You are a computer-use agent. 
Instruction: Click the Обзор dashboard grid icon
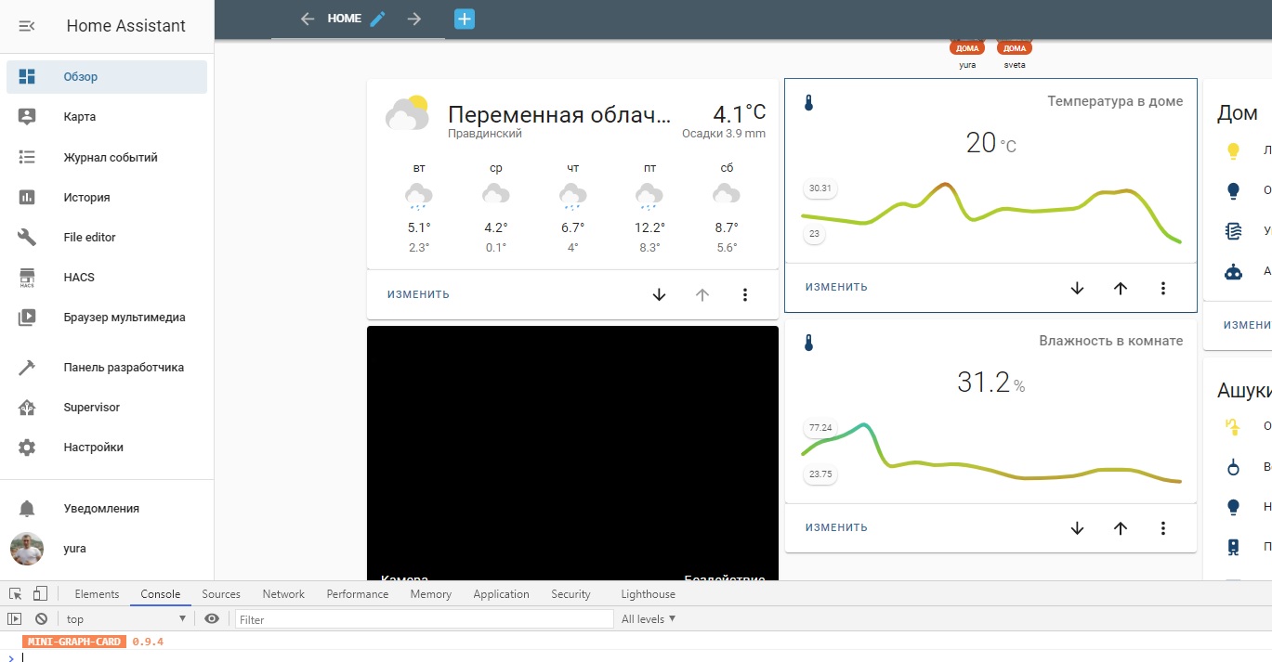click(27, 77)
